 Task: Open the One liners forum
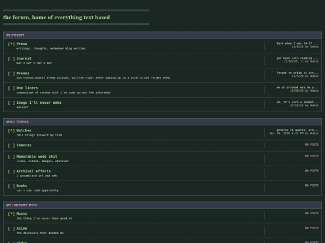click(27, 88)
